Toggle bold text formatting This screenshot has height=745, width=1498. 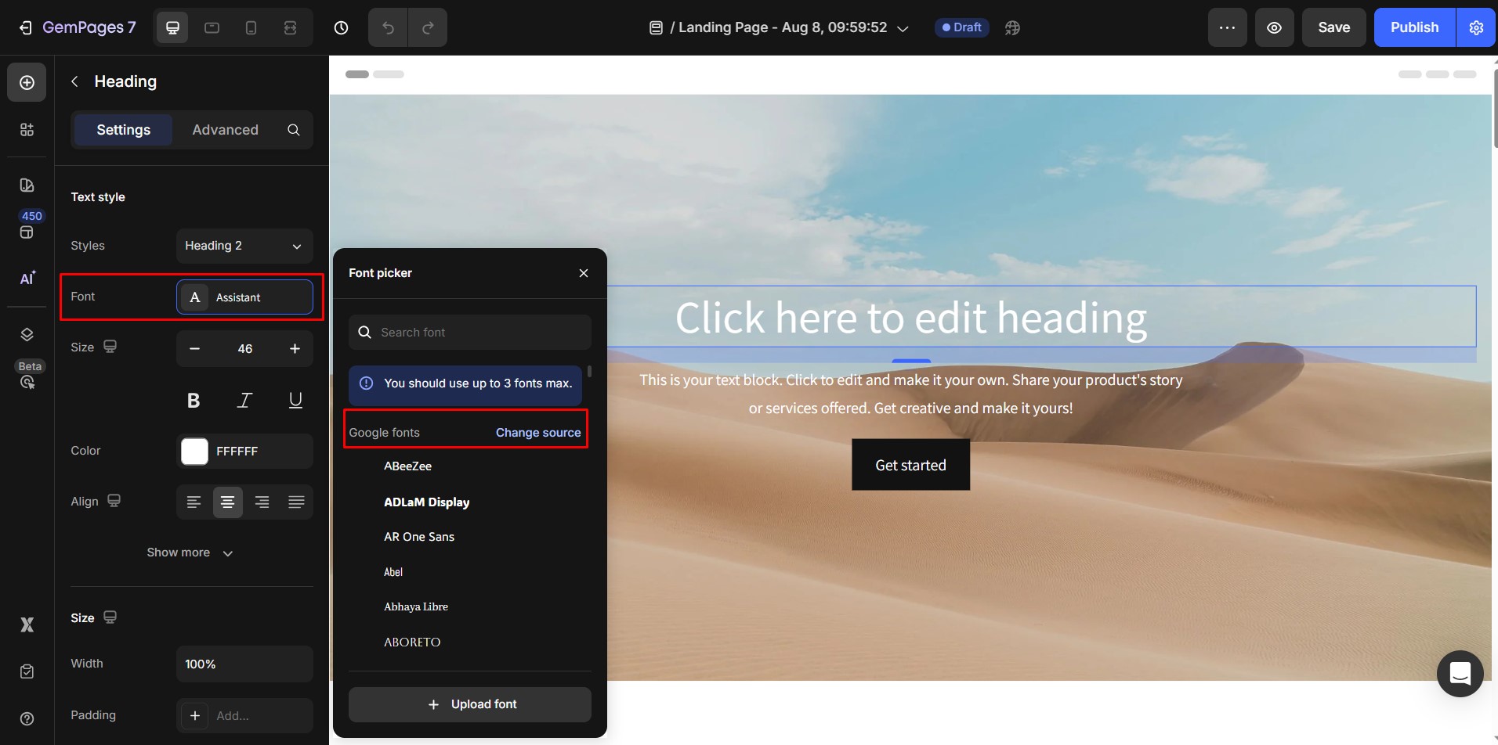pyautogui.click(x=194, y=401)
